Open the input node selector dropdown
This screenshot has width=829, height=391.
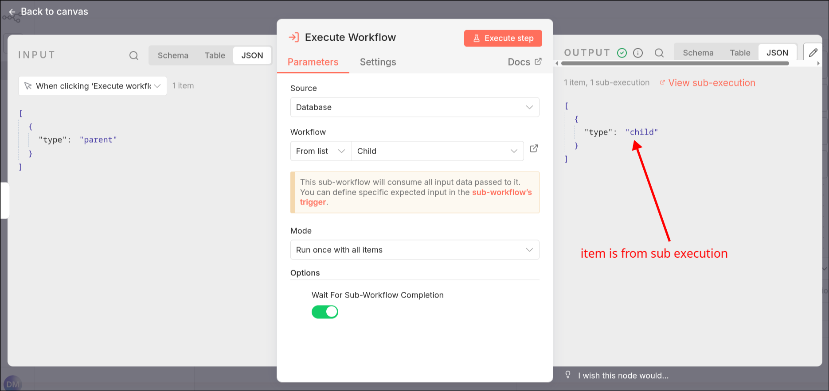93,86
